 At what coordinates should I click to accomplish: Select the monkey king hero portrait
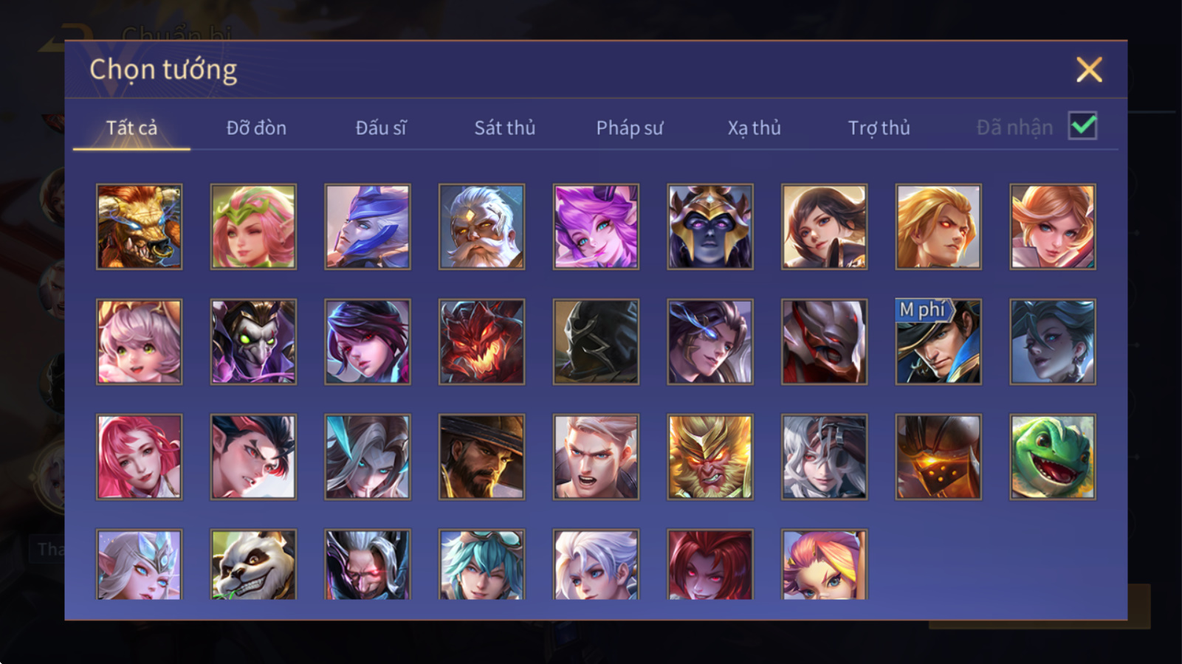click(710, 457)
